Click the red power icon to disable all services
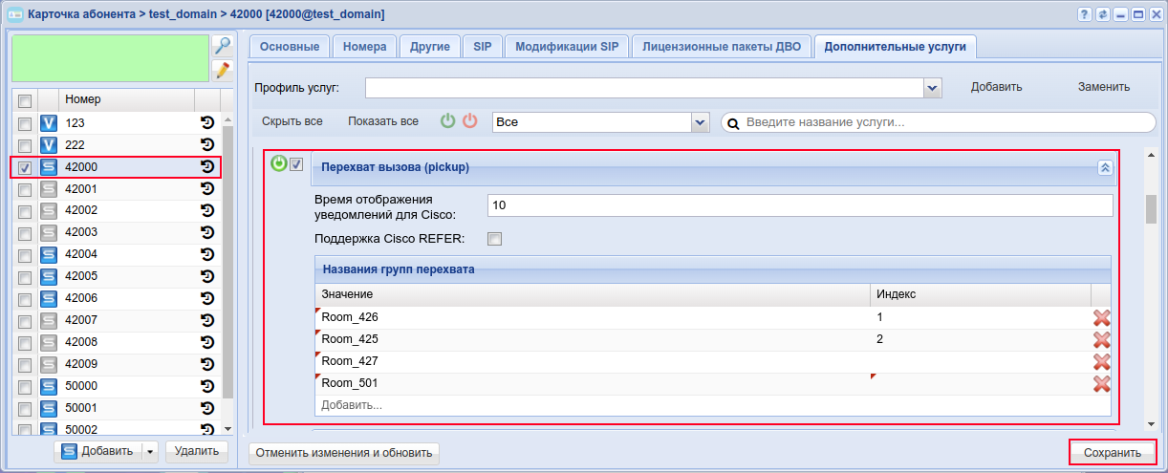This screenshot has width=1168, height=473. tap(469, 121)
